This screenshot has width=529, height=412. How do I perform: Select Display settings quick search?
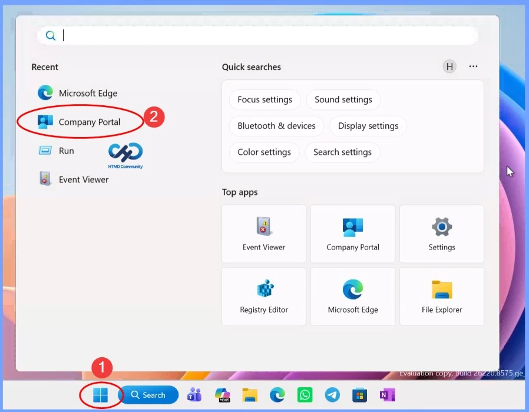tap(368, 126)
